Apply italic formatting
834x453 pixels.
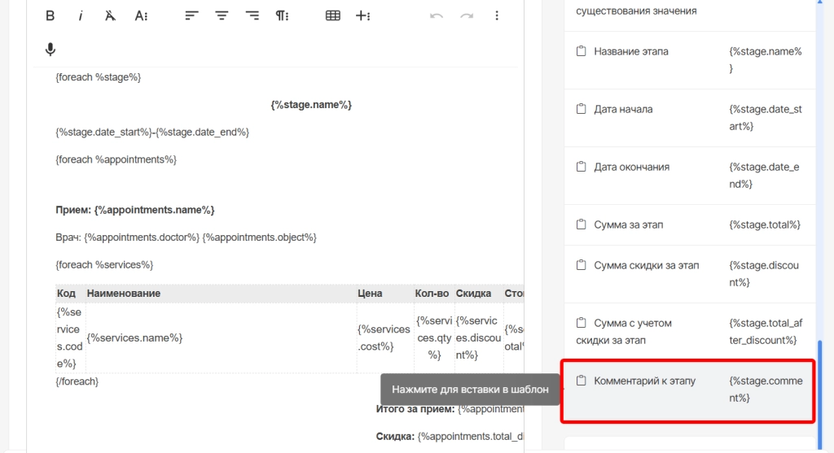[81, 15]
